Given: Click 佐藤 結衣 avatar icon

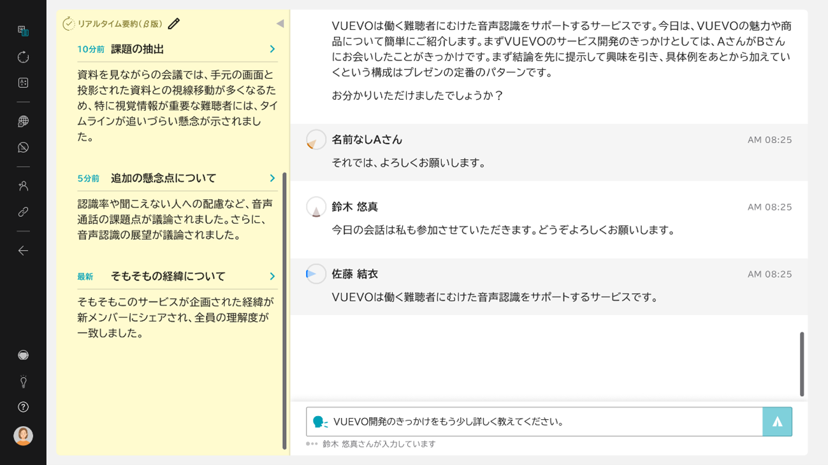Looking at the screenshot, I should pyautogui.click(x=316, y=274).
